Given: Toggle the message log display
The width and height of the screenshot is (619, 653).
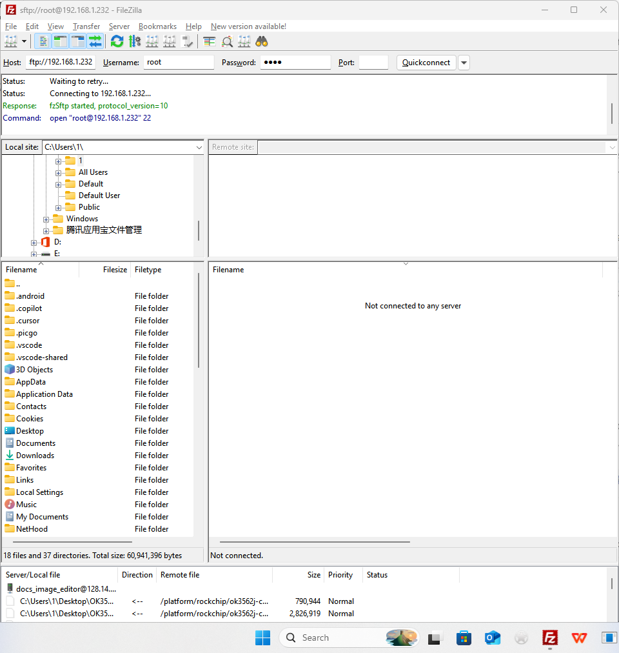Looking at the screenshot, I should click(43, 42).
